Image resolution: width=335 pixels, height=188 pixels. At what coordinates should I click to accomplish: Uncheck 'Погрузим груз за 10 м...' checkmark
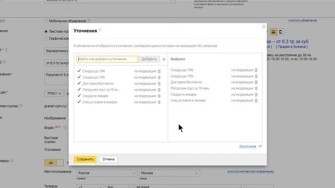click(x=79, y=89)
